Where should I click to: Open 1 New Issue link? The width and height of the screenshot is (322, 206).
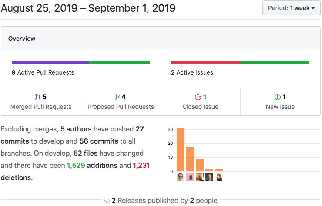(x=280, y=101)
